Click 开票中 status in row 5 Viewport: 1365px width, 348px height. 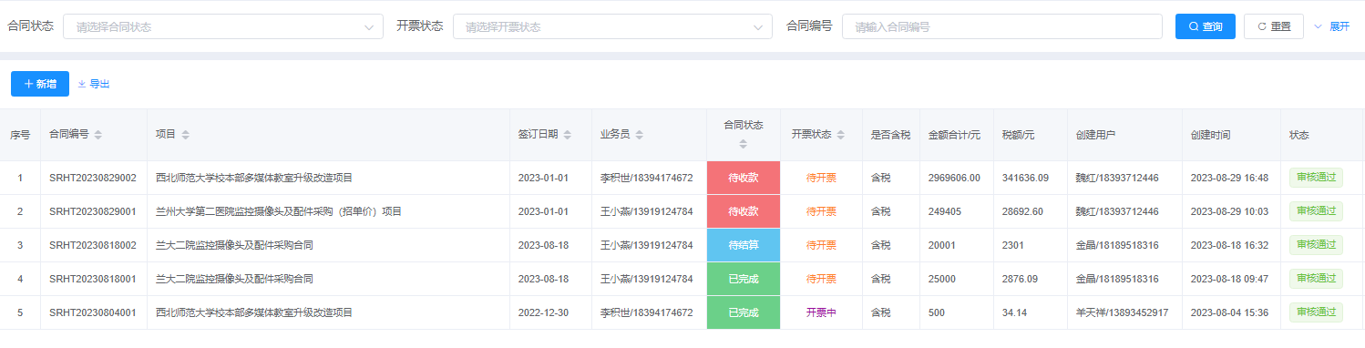tap(821, 312)
